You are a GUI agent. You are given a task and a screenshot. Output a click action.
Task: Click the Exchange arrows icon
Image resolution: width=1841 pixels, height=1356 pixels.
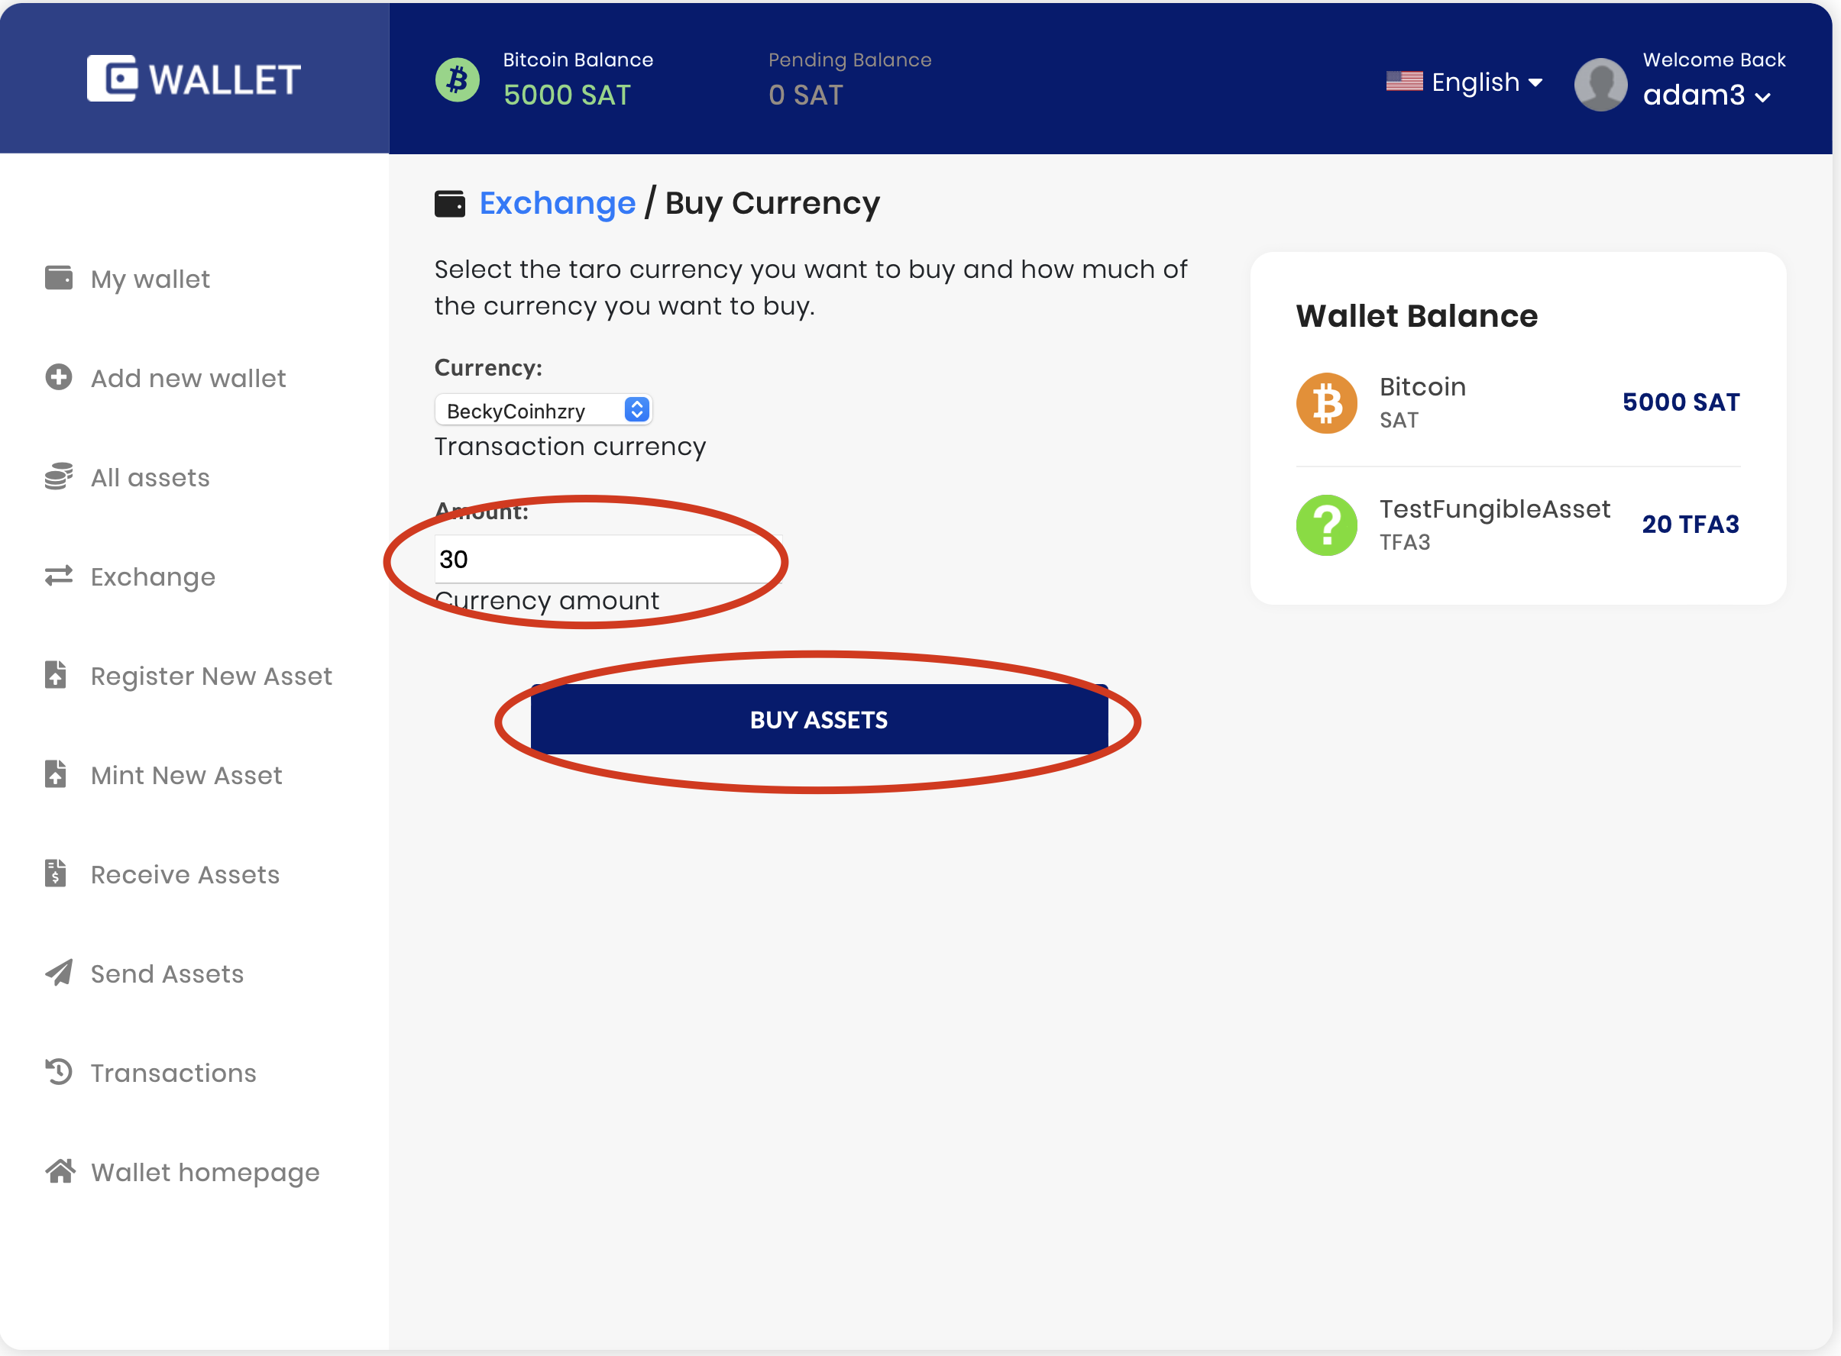58,576
